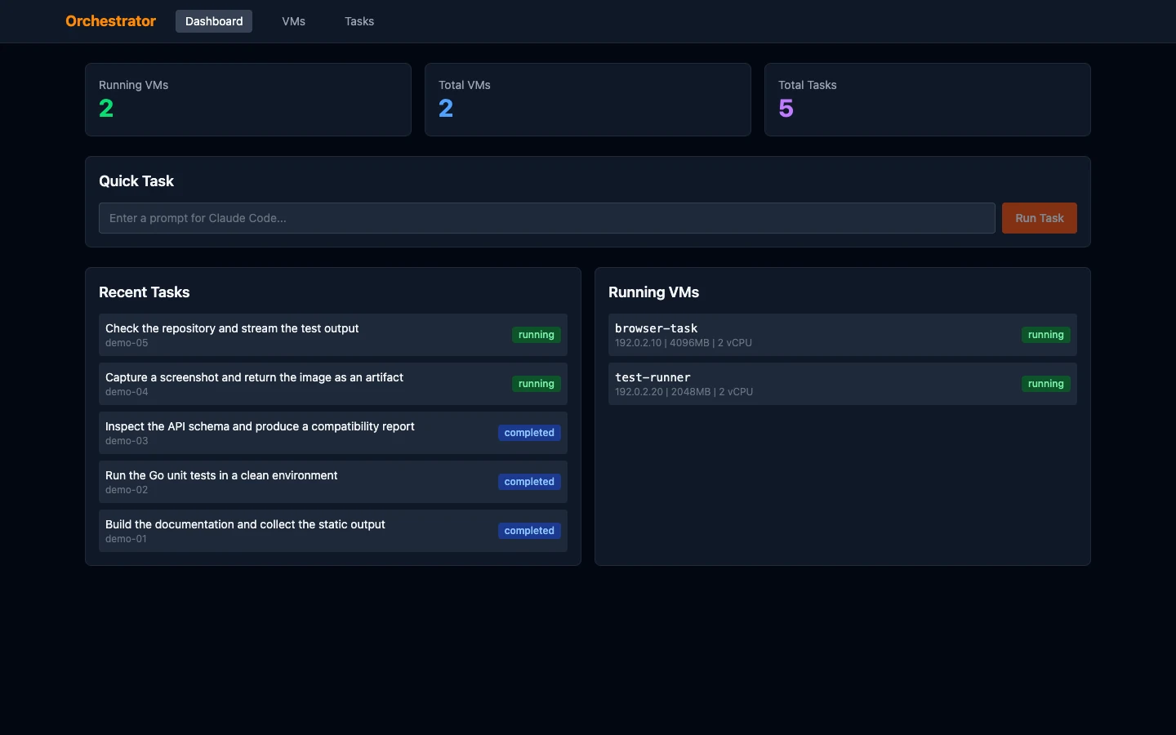
Task: Select the Total VMs stat card
Action: [588, 100]
